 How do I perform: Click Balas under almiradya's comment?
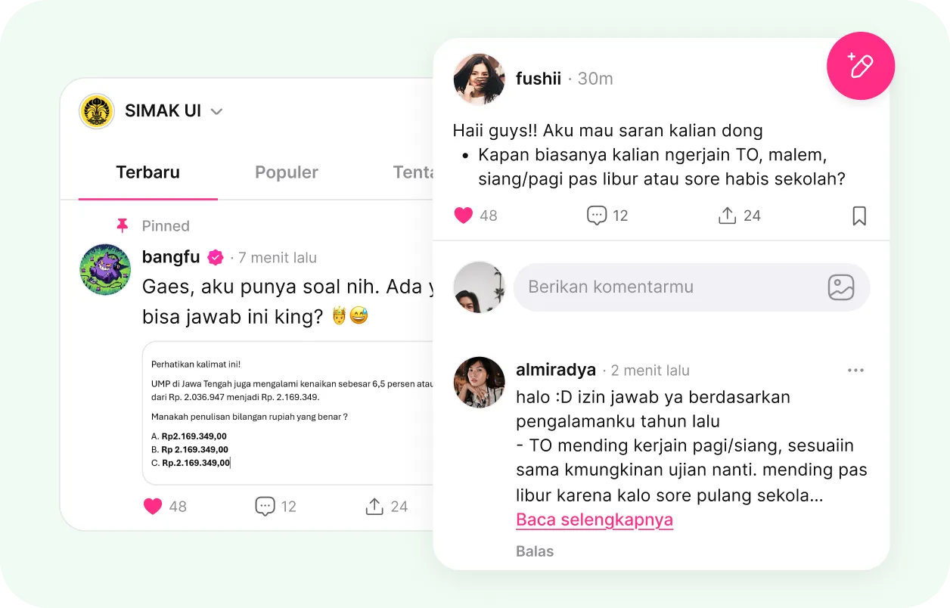[x=535, y=551]
